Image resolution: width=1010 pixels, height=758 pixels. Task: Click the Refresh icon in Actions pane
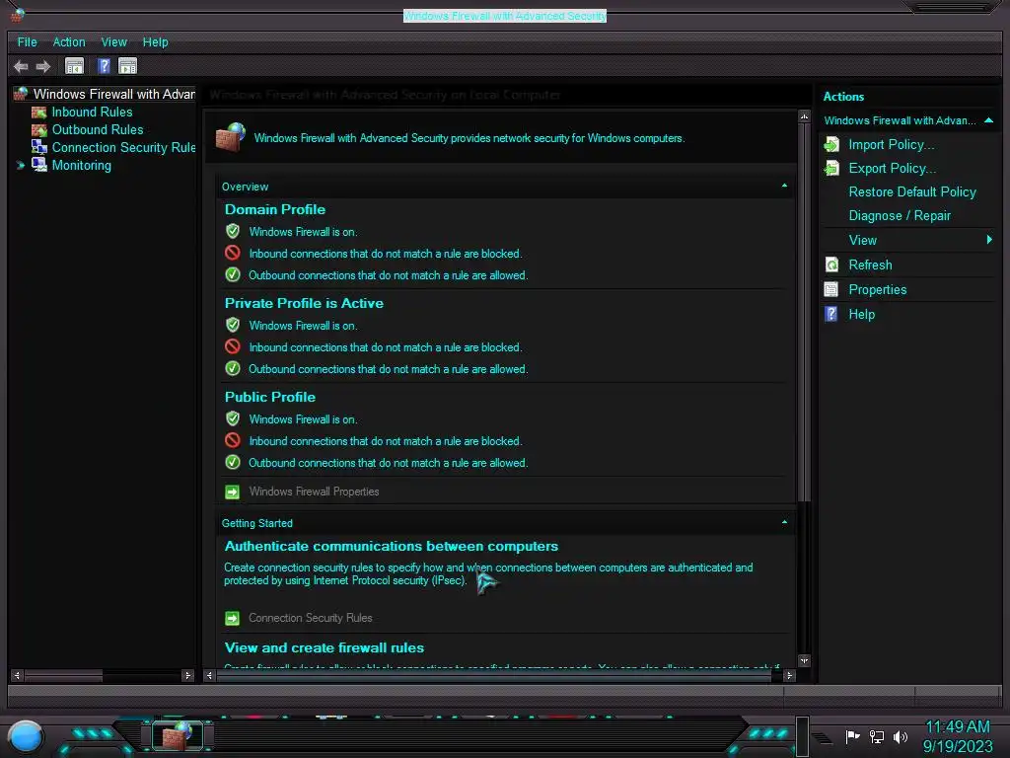[x=831, y=265]
